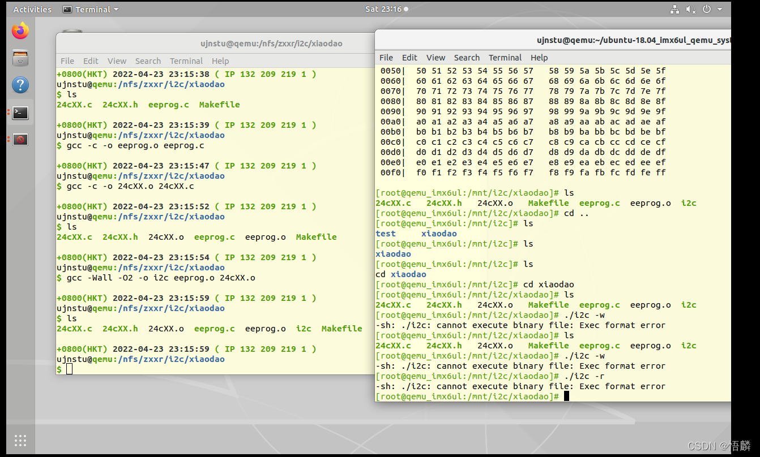Open Terminal menu in right qemu terminal
The height and width of the screenshot is (457, 760).
click(x=505, y=58)
